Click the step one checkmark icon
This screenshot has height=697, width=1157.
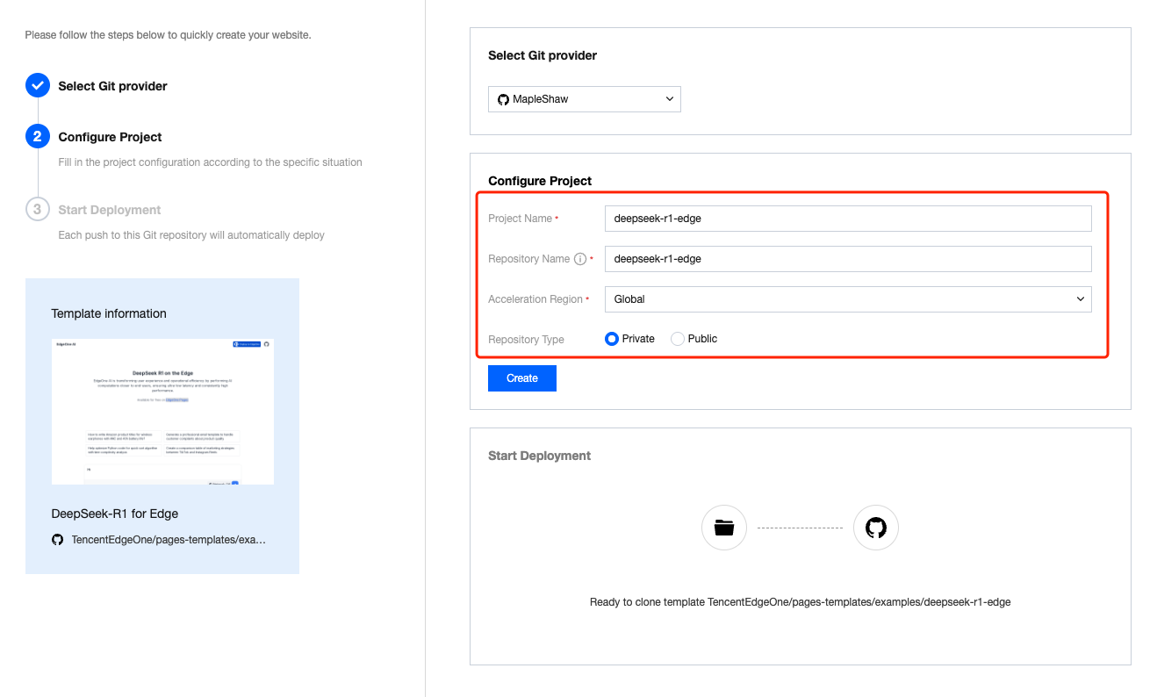(x=38, y=86)
